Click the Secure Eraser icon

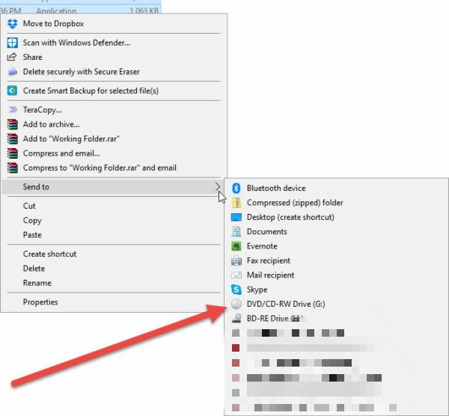[x=12, y=72]
